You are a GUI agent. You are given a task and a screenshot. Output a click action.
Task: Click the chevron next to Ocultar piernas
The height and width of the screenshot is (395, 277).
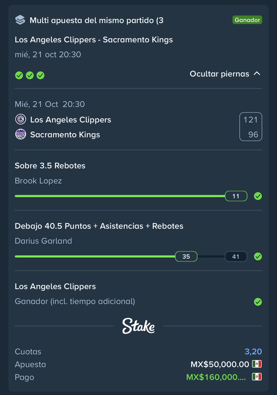pyautogui.click(x=257, y=74)
